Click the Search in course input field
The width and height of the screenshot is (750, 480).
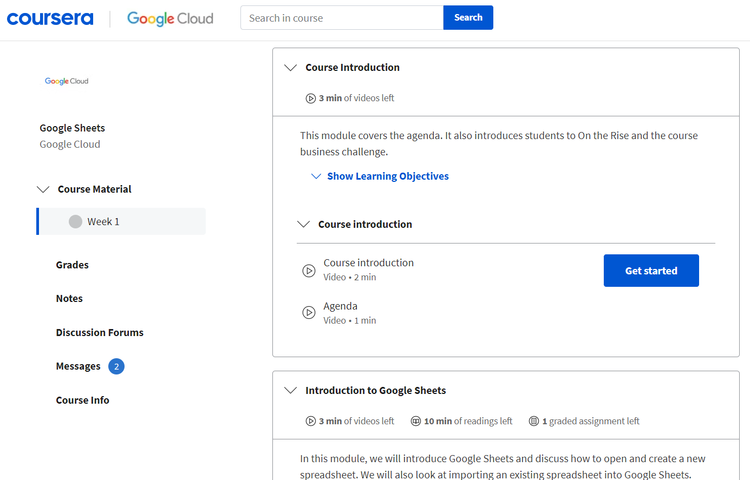[x=341, y=17]
